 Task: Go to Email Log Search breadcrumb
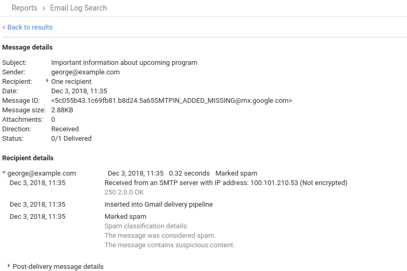point(78,8)
